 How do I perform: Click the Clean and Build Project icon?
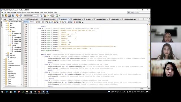coord(45,16)
